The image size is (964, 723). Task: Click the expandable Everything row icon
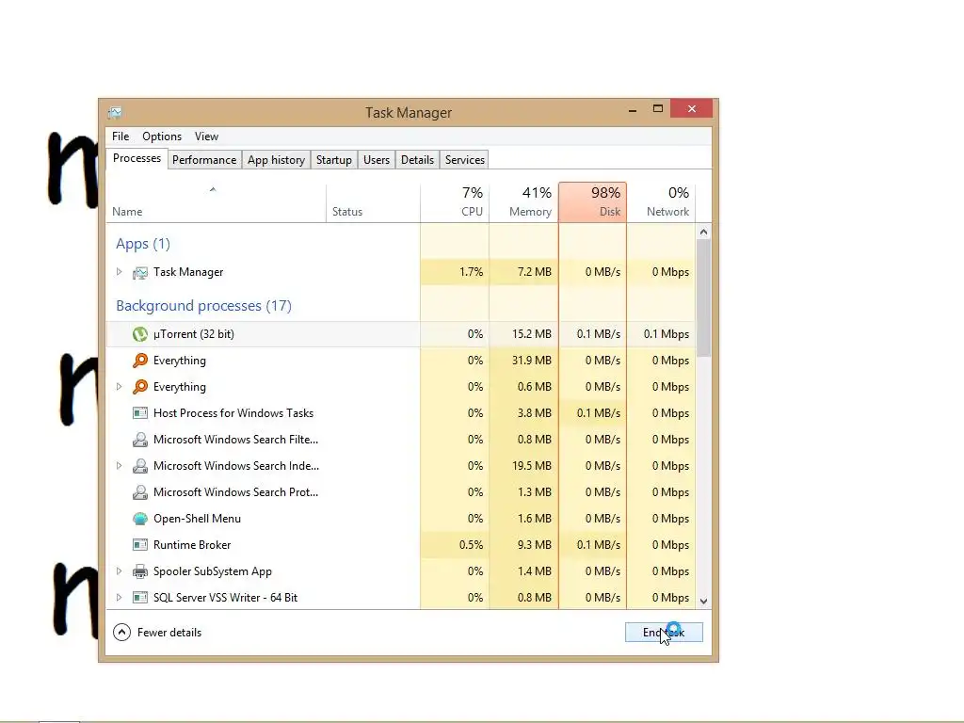coord(140,387)
